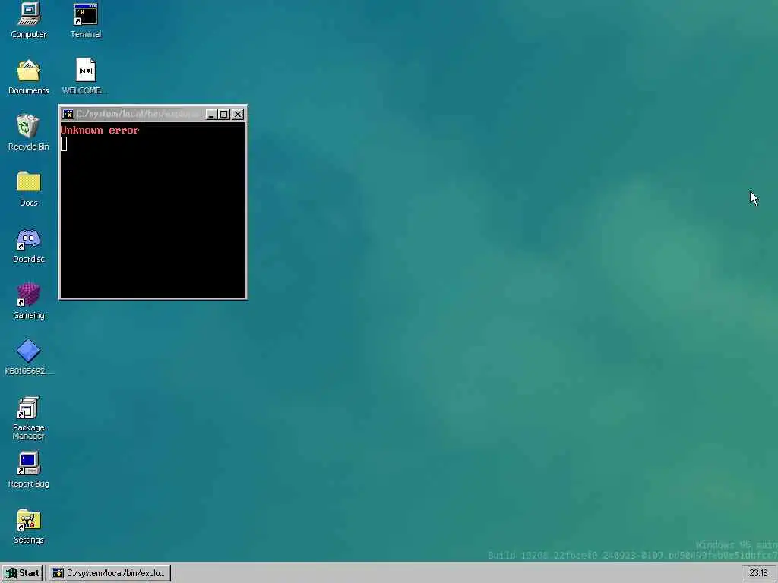Maximize the terminal window
This screenshot has width=778, height=583.
pyautogui.click(x=224, y=115)
